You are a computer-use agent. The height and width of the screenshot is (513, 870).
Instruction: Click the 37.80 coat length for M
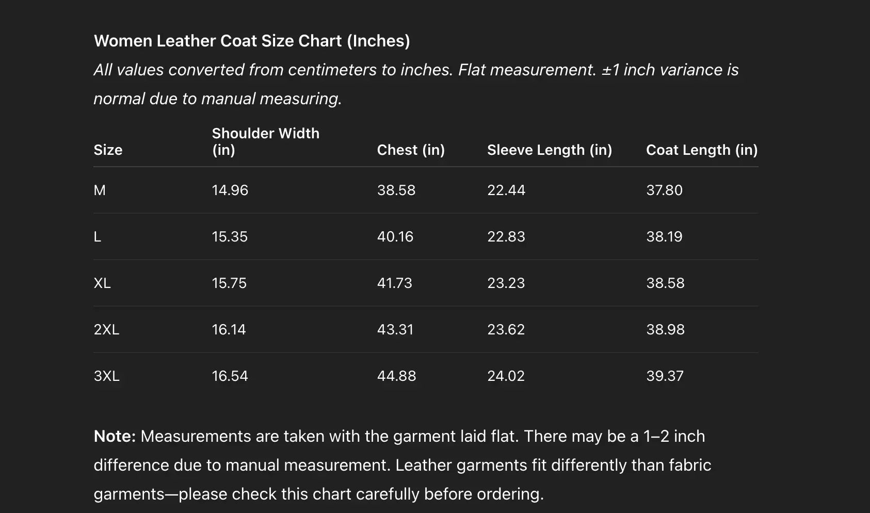click(664, 190)
